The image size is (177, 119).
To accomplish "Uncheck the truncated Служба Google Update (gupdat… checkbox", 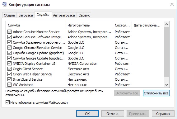I will pos(9,58).
